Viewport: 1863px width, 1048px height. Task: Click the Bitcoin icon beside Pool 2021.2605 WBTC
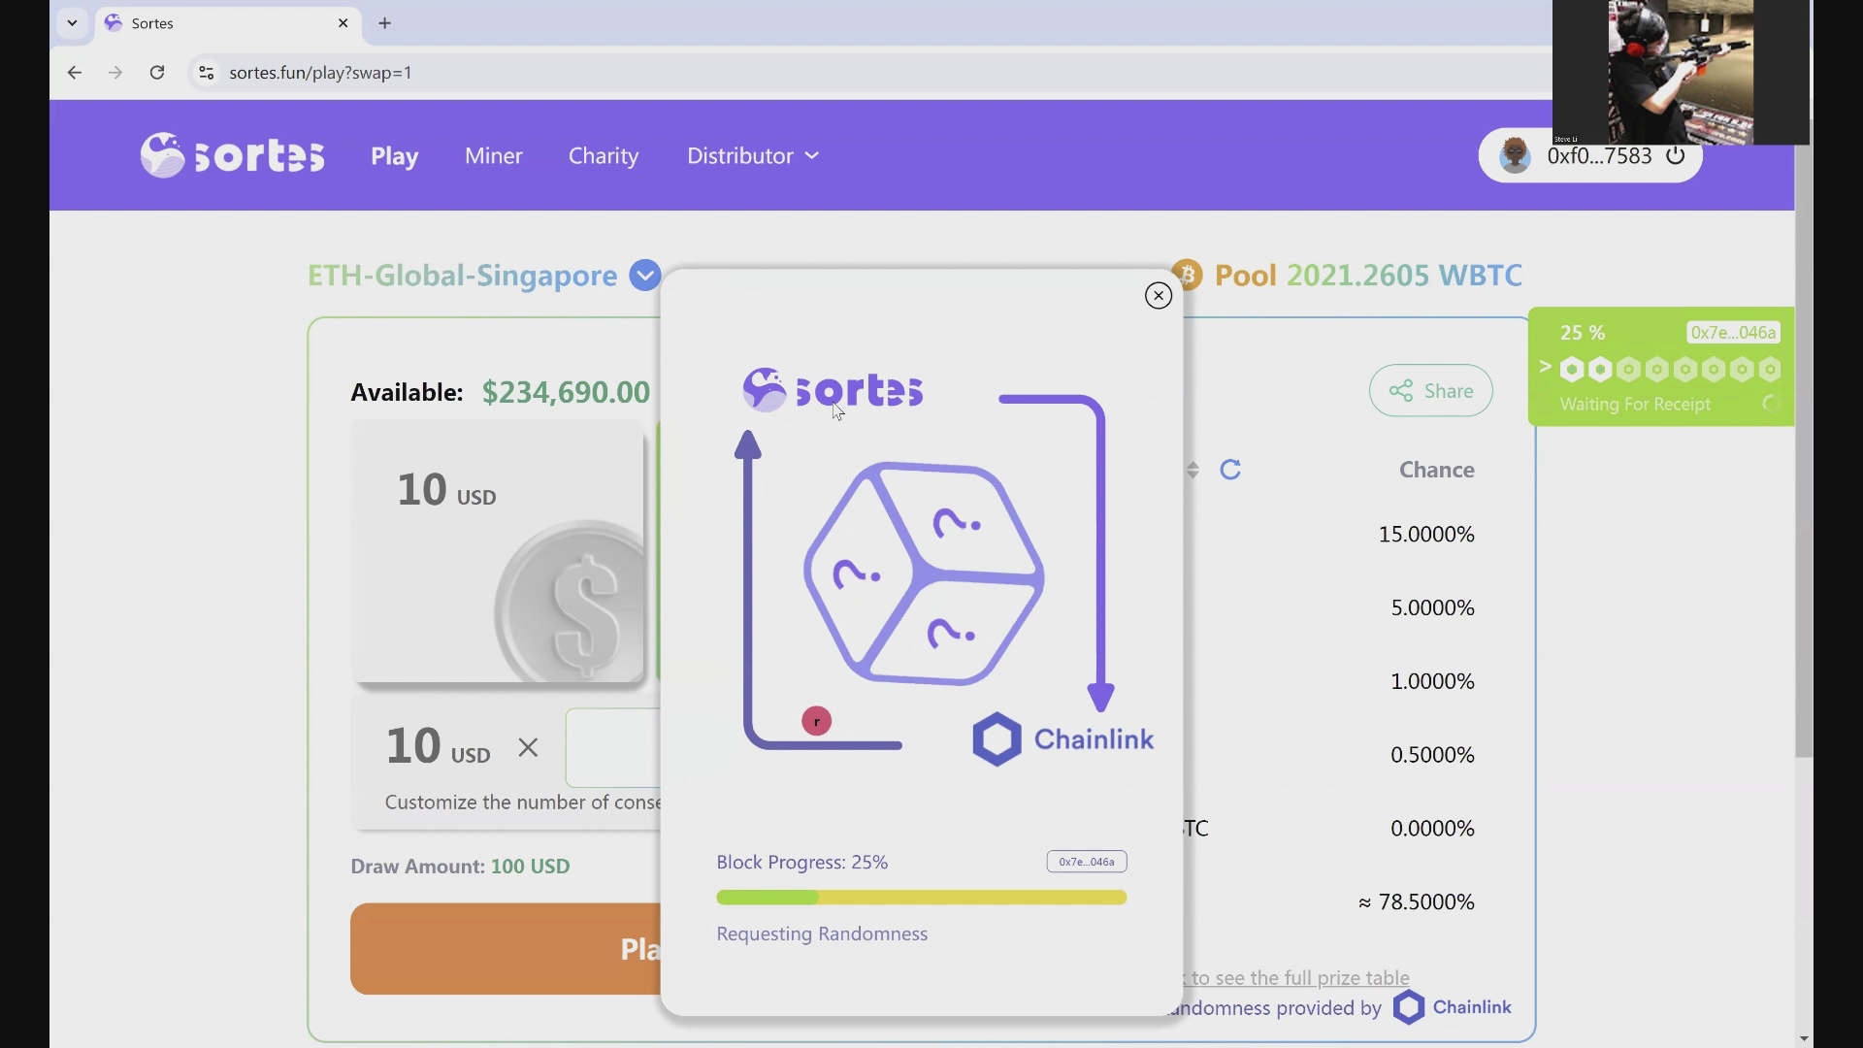click(1189, 275)
